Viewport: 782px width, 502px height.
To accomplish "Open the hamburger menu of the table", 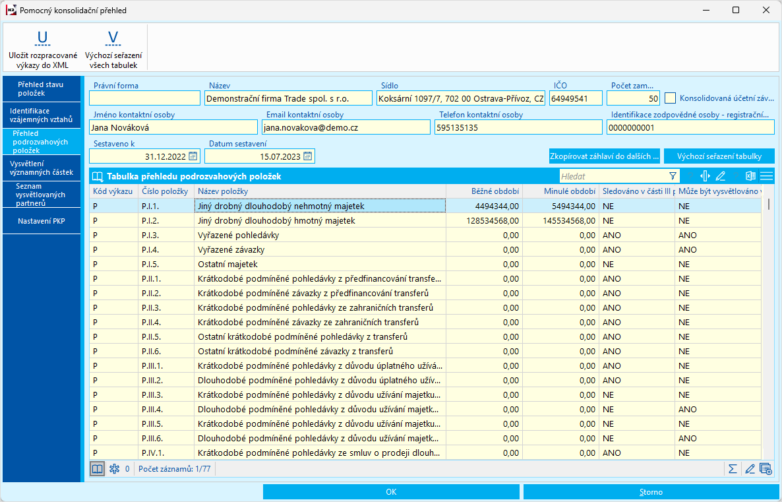I will [766, 176].
